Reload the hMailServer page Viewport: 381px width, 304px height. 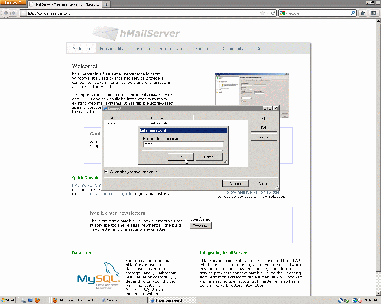coord(273,13)
